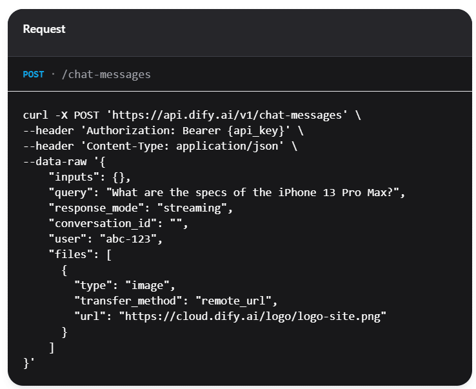Viewport: 476px width, 389px height.
Task: Click the "files" array opening line
Action: click(80, 254)
